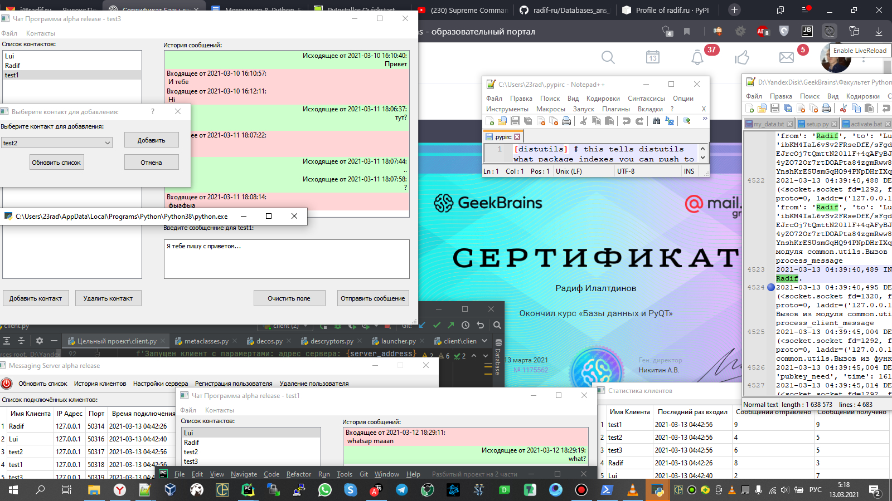Click 'Отмена' button in add contact dialog
The width and height of the screenshot is (892, 501).
click(x=152, y=163)
